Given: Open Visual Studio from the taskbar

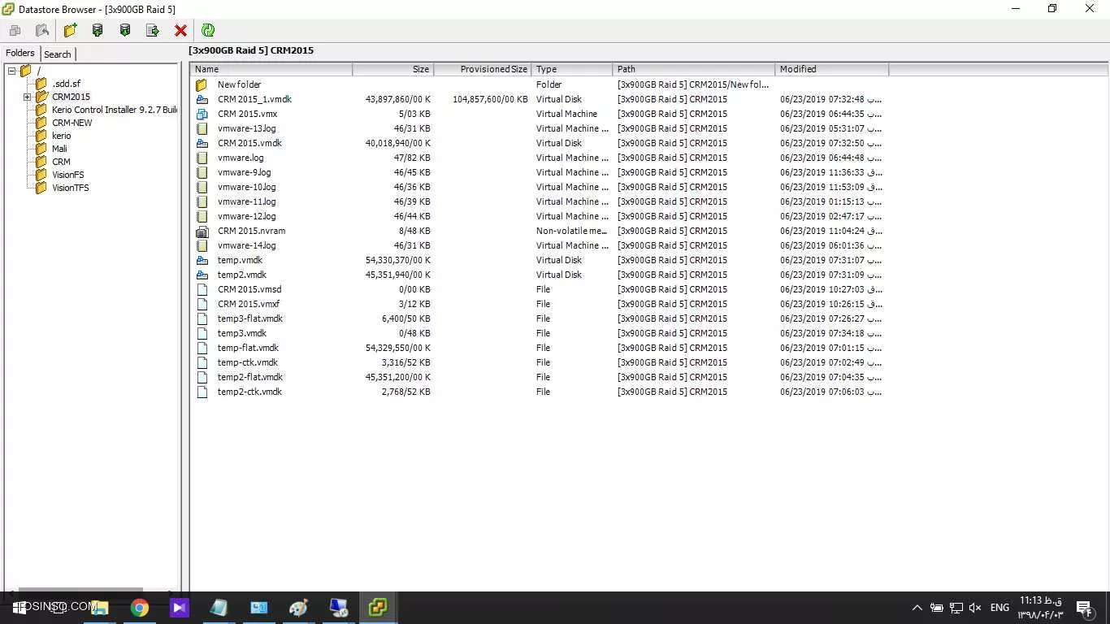Looking at the screenshot, I should [x=180, y=607].
